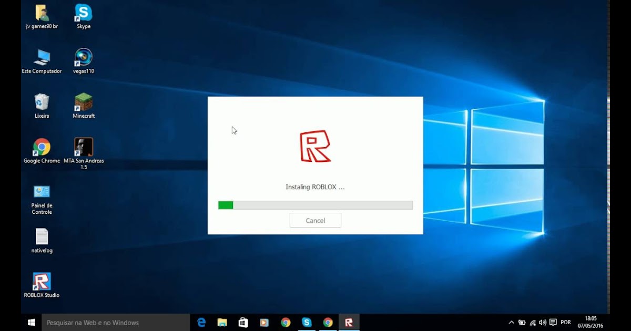631x331 pixels.
Task: Select the Painel de Controle icon
Action: click(x=42, y=199)
